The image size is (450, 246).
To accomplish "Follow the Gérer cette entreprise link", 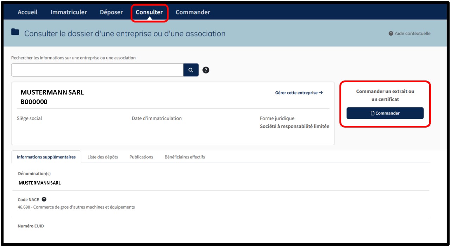I will (x=299, y=93).
